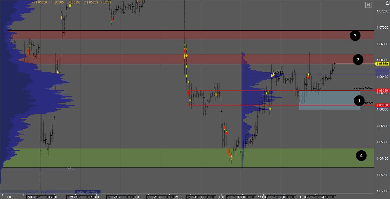Click the black circle marker numbered 2
The image size is (390, 199).
click(x=358, y=60)
